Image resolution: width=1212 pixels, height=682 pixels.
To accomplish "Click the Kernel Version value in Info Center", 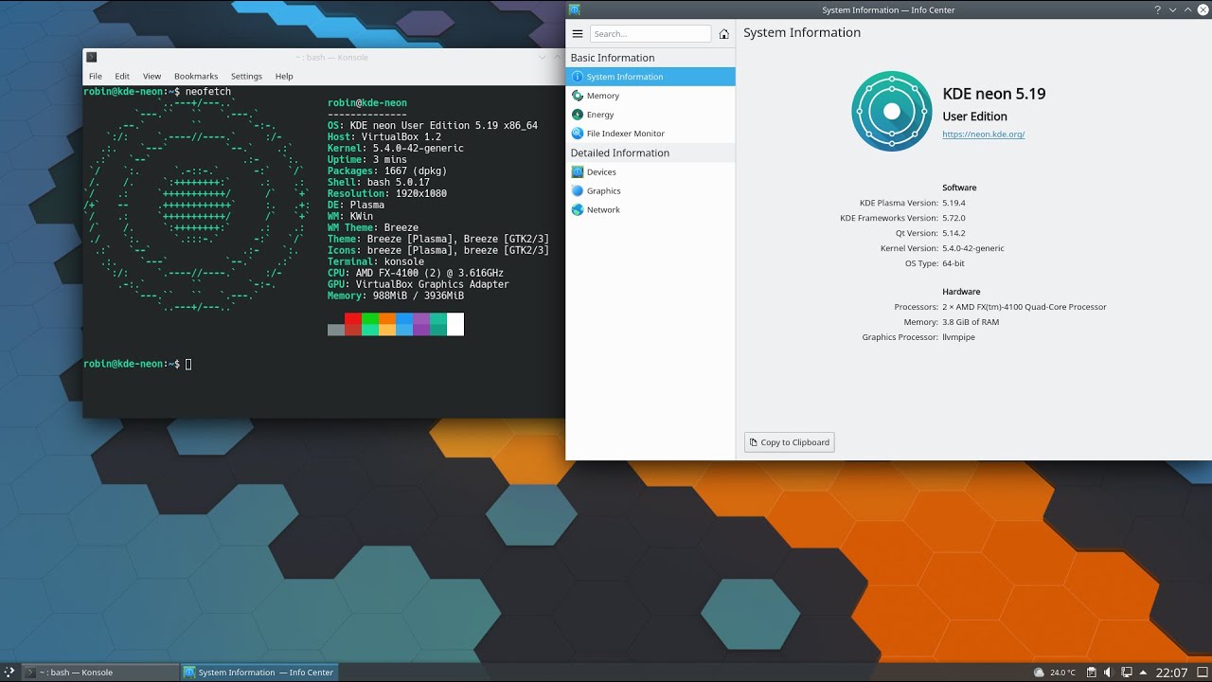I will point(973,248).
